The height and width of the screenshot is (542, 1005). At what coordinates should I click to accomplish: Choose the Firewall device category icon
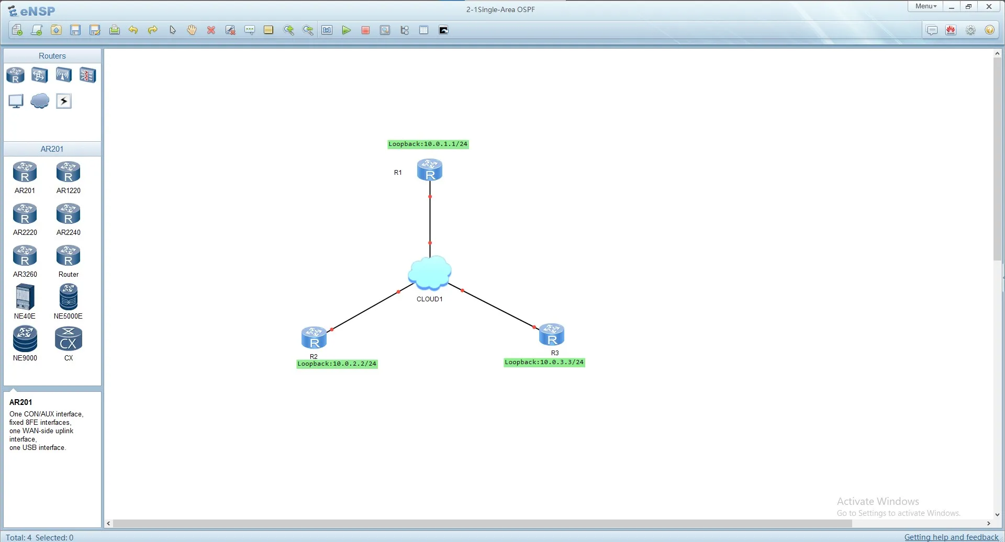(87, 75)
